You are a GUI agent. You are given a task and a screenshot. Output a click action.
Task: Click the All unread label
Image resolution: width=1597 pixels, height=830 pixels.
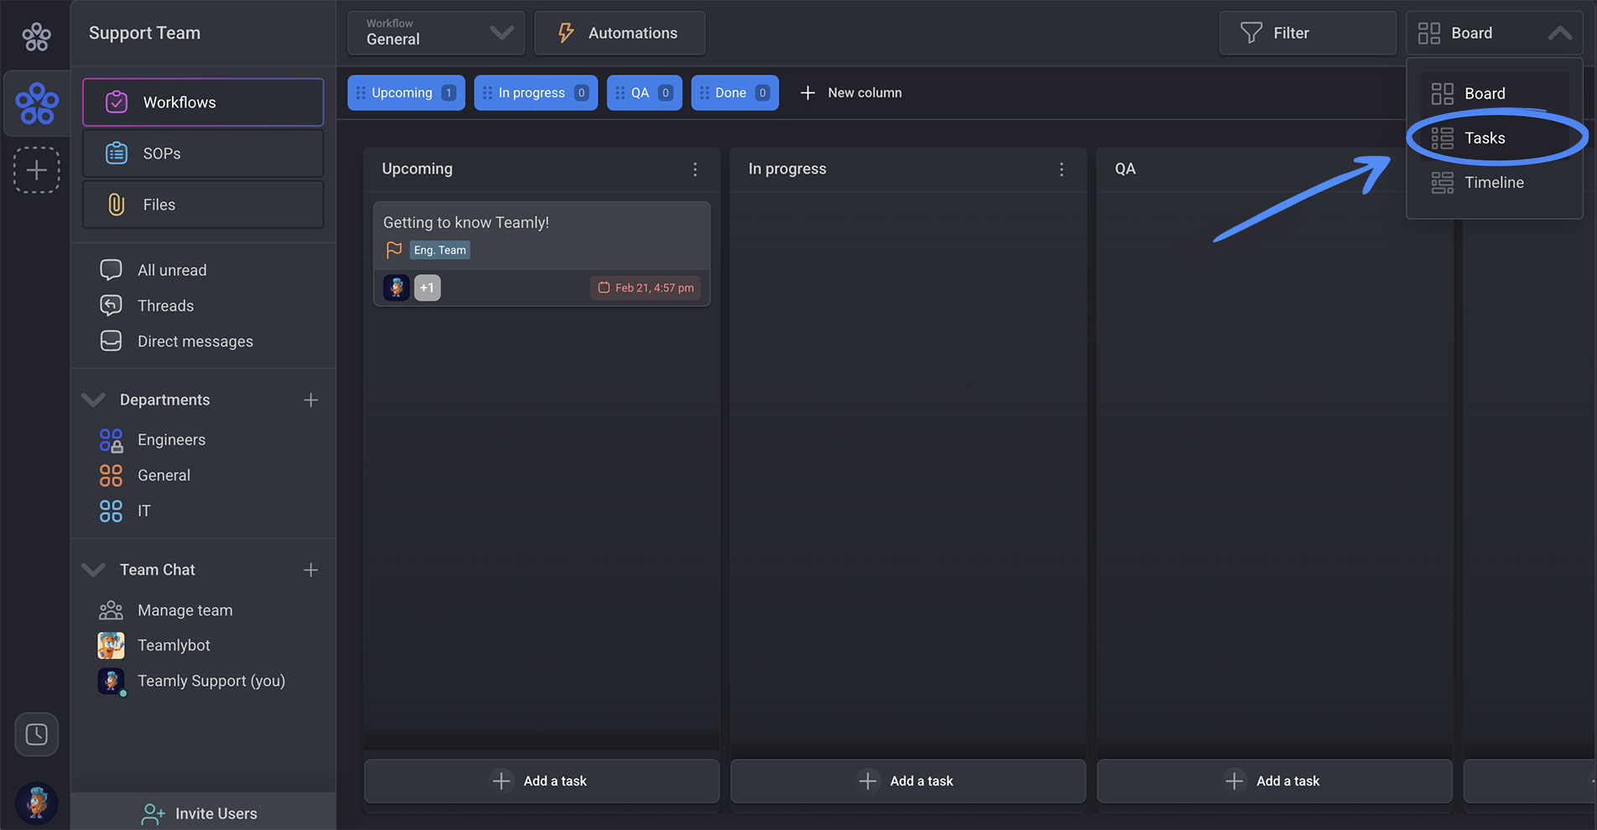coord(172,270)
